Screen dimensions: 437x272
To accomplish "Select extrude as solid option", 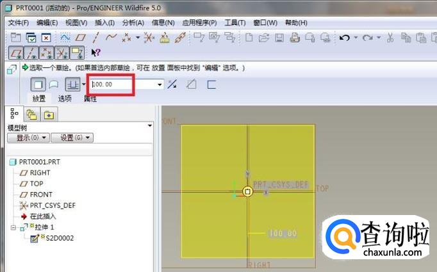I will (x=38, y=84).
